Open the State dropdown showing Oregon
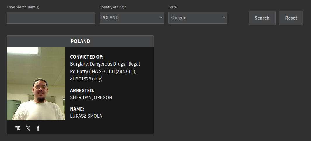The height and width of the screenshot is (141, 311). point(197,18)
